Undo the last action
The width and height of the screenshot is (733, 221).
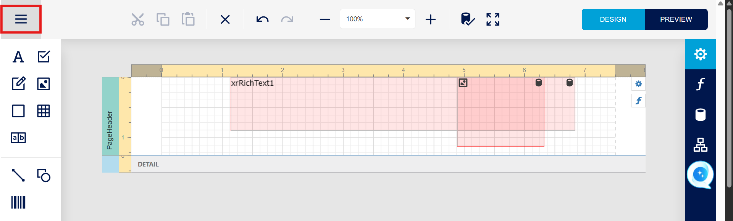pyautogui.click(x=262, y=19)
